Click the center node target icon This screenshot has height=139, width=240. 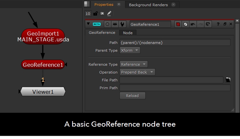[x=107, y=24]
